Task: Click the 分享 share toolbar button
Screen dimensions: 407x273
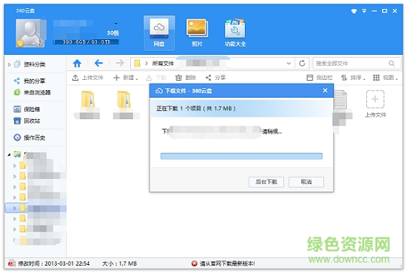Action: click(215, 78)
